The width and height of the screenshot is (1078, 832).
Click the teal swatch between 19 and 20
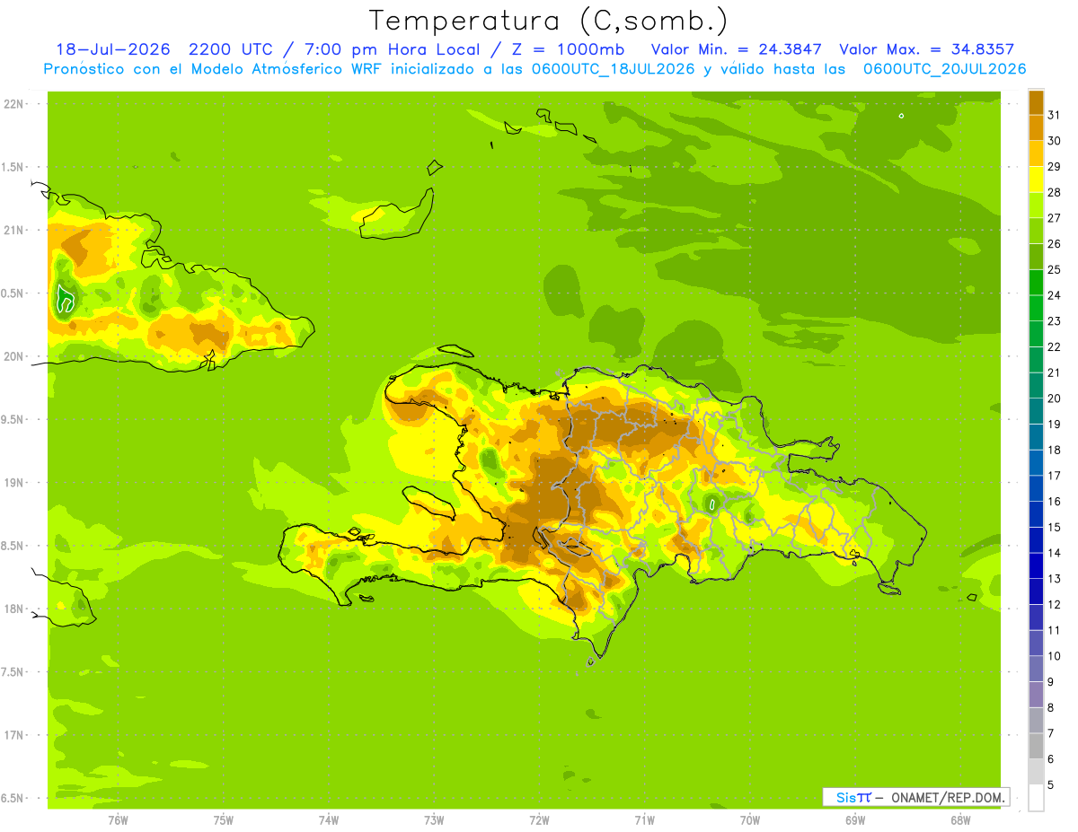1036,411
